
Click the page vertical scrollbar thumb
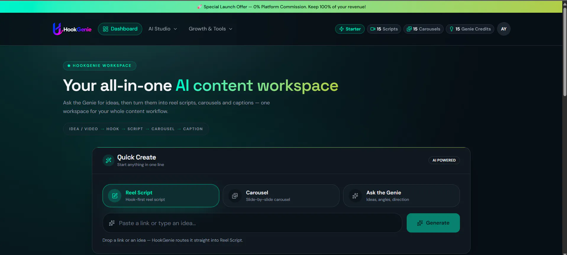(565, 52)
